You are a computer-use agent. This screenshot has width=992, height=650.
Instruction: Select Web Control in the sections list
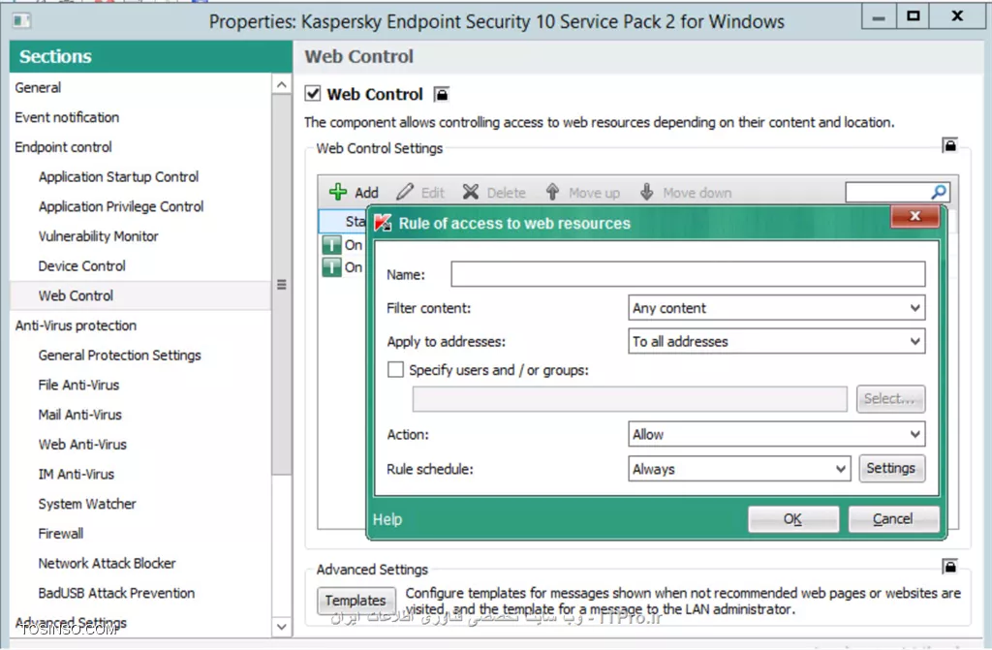coord(76,295)
